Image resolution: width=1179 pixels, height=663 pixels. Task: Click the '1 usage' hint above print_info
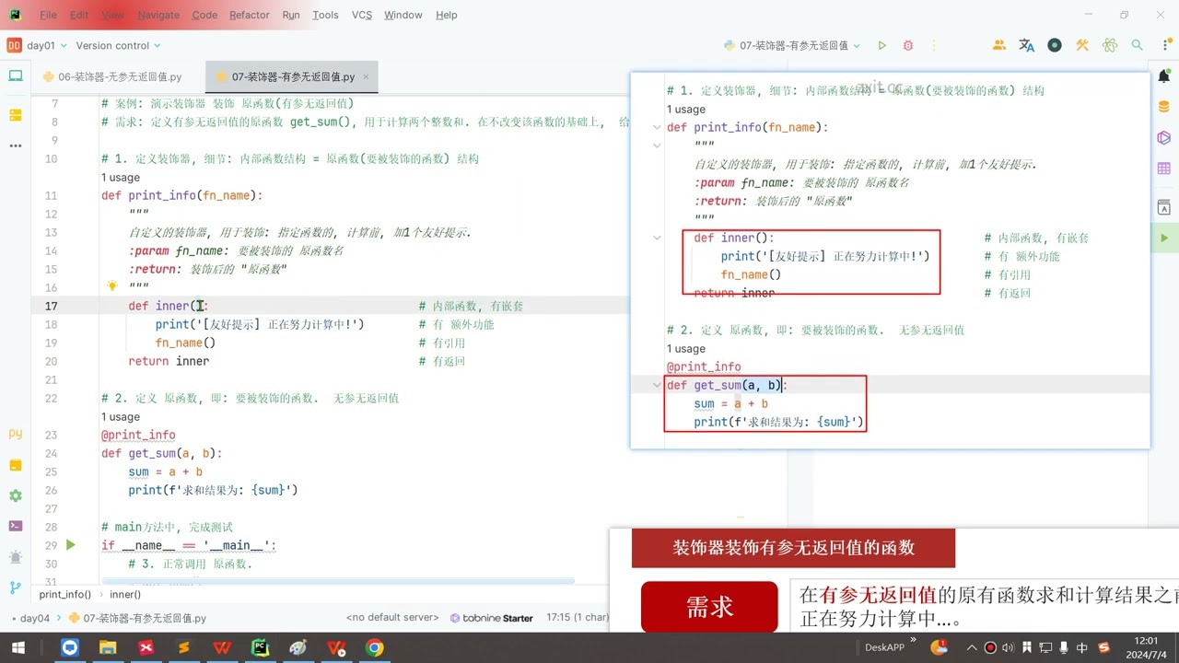click(121, 177)
